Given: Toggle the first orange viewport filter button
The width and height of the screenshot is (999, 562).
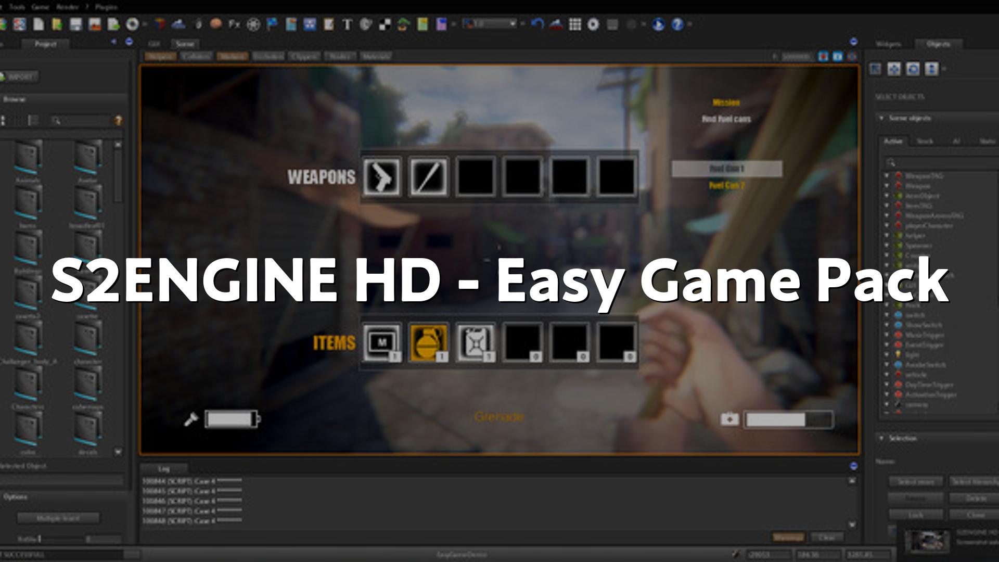Looking at the screenshot, I should pos(161,56).
